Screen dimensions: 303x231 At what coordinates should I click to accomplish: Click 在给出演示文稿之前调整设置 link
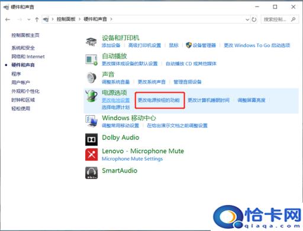tap(177, 125)
